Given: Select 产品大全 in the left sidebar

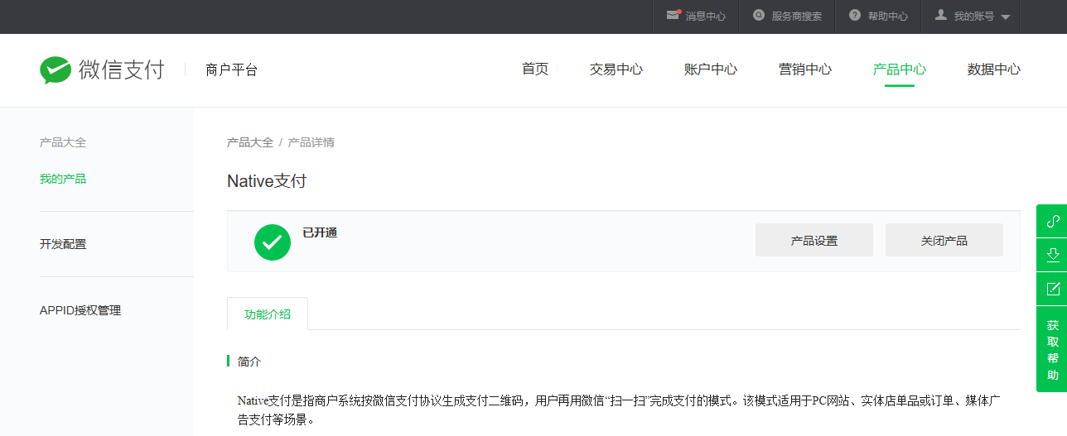Looking at the screenshot, I should [x=63, y=142].
